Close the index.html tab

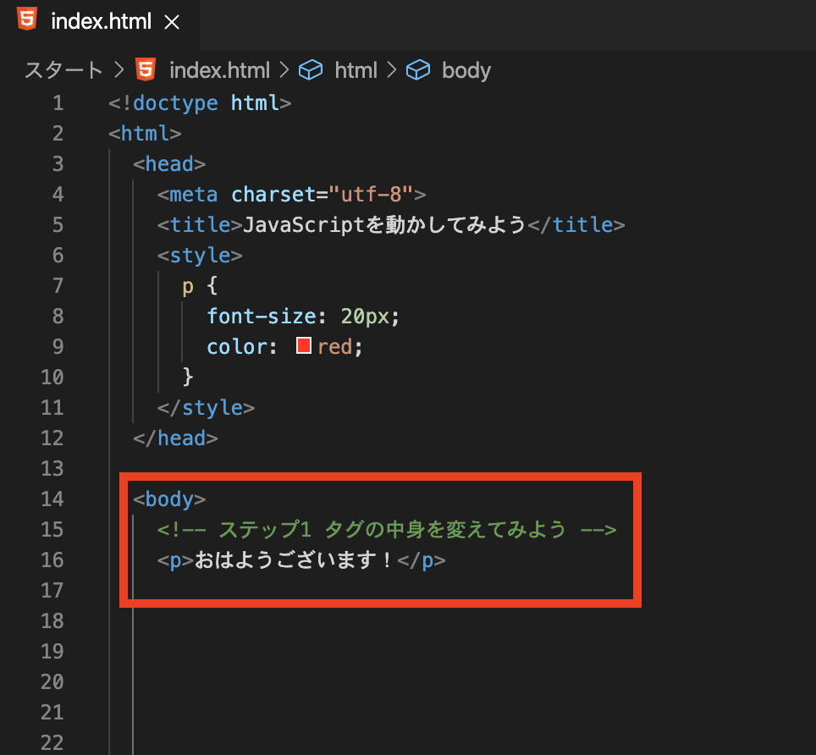[172, 22]
